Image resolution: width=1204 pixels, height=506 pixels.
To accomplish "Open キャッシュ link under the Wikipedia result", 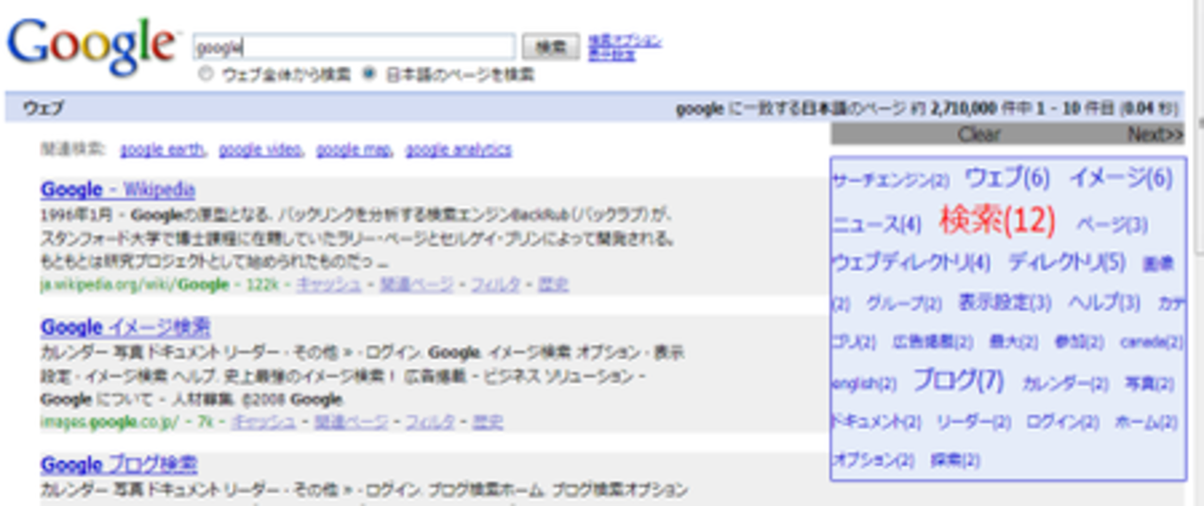I will pos(329,285).
